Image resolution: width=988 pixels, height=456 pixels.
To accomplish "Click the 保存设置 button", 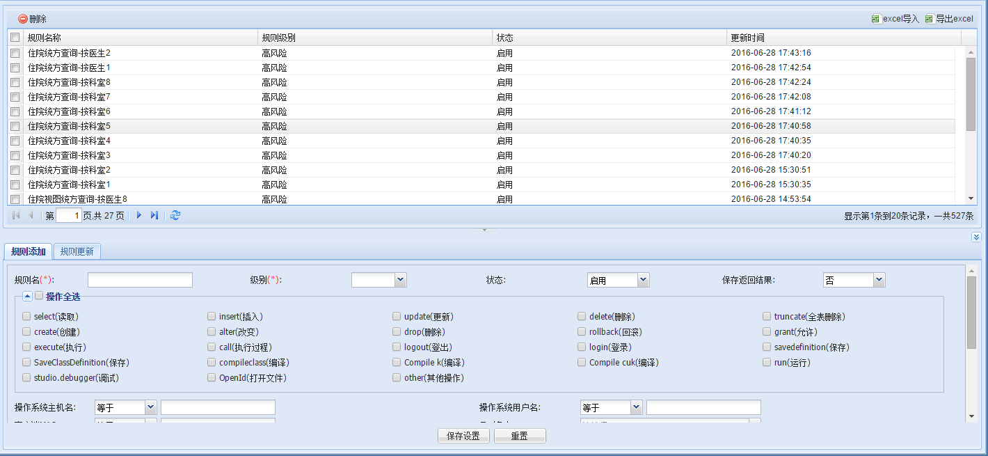I will point(463,436).
